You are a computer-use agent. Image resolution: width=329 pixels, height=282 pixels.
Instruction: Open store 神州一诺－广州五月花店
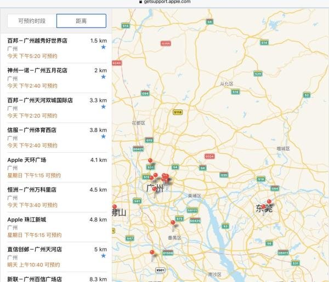[x=57, y=78]
